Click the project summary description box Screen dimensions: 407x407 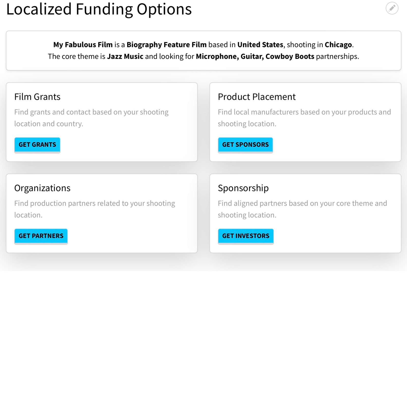tap(203, 50)
